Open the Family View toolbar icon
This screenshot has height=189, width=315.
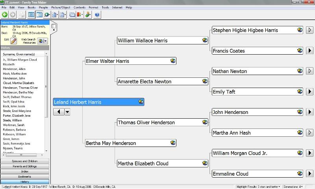(x=31, y=15)
